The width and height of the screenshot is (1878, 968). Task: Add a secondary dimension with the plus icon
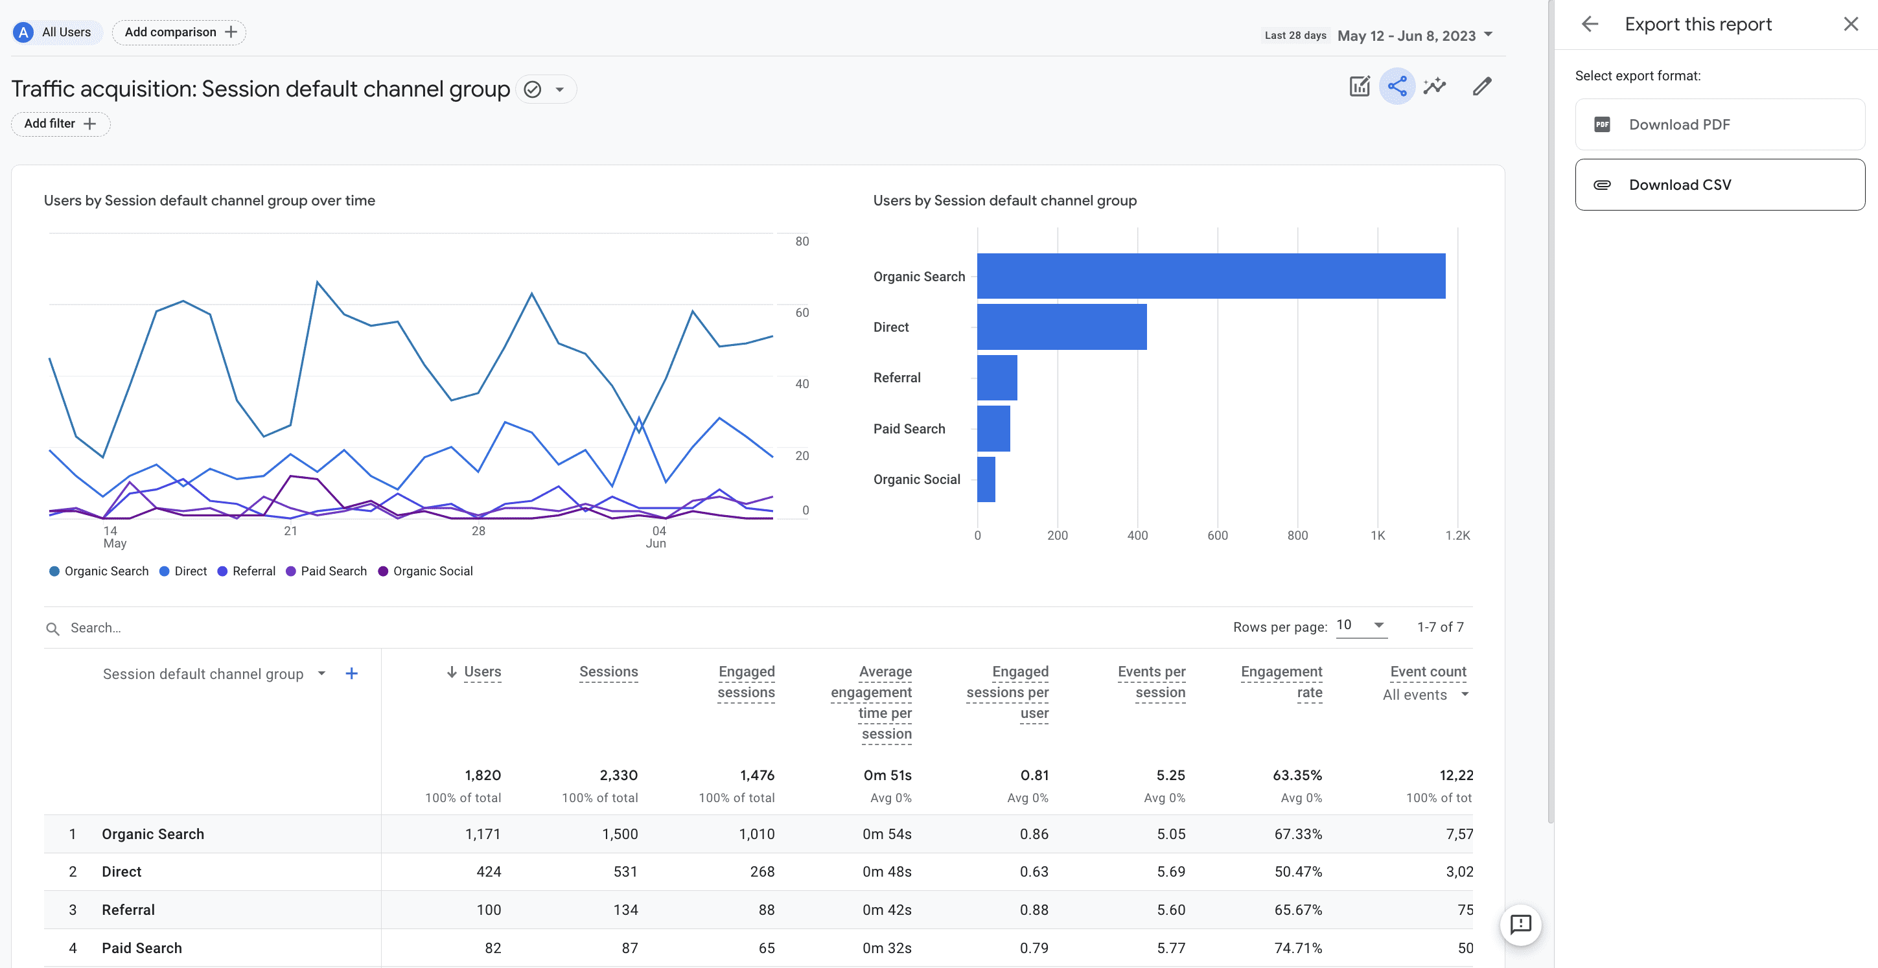point(351,674)
